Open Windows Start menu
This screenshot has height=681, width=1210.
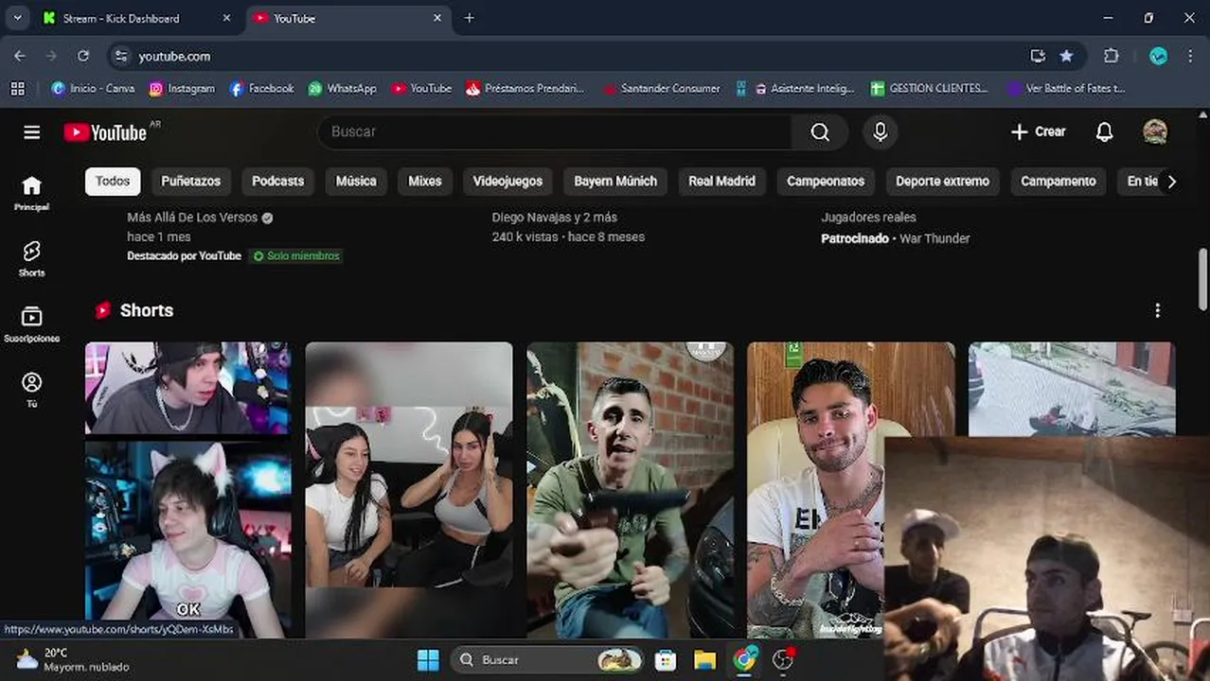point(428,659)
